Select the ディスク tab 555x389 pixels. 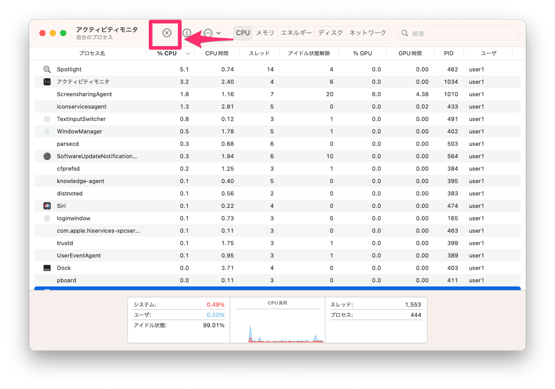pos(331,33)
